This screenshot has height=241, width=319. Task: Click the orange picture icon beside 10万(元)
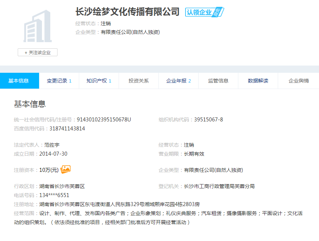[x=66, y=169]
